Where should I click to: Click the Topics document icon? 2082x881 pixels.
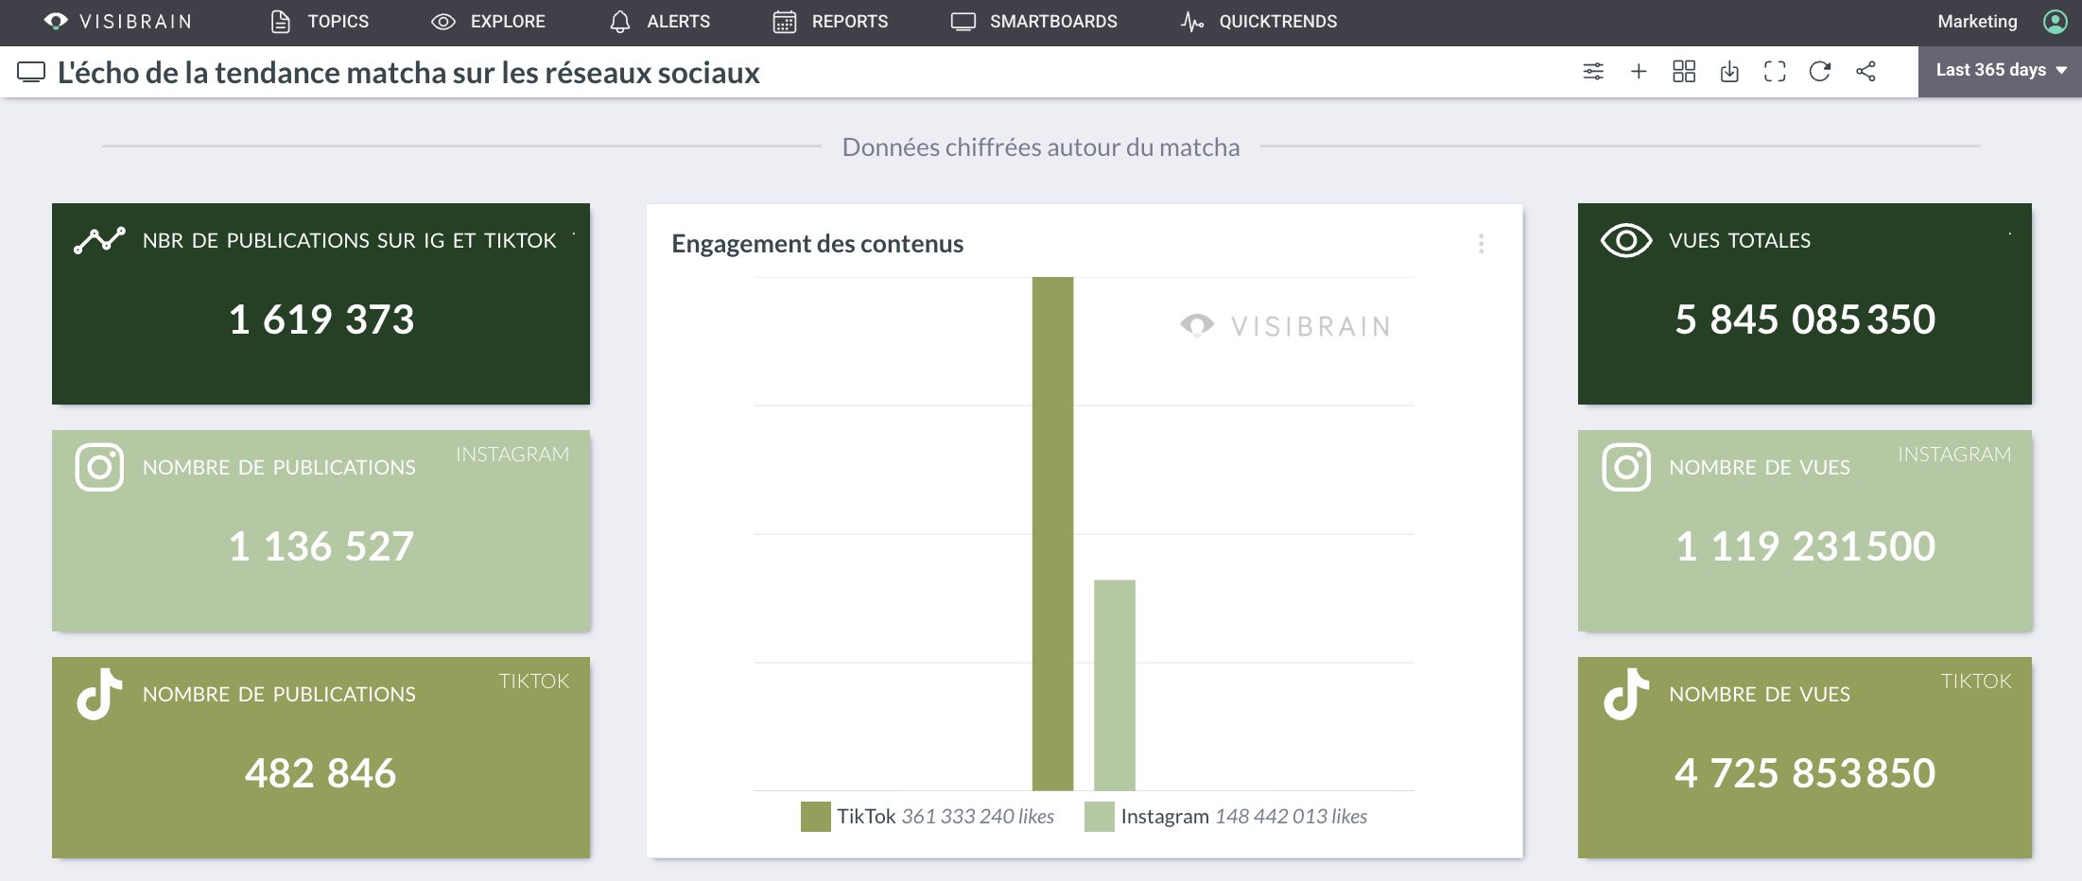coord(280,21)
